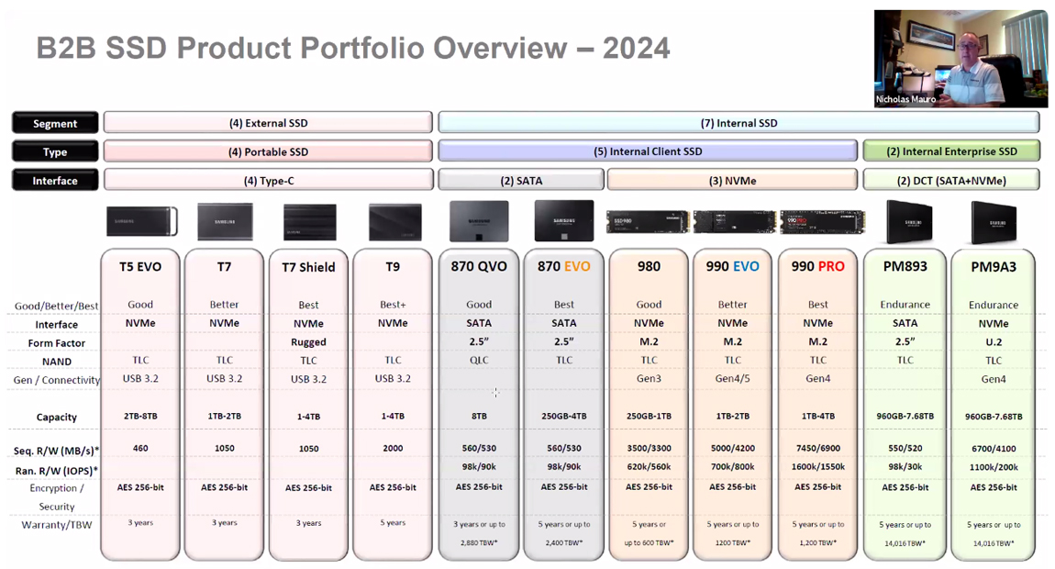Click the 870 QVO drive image
Viewport: 1055px width, 569px height.
point(478,219)
